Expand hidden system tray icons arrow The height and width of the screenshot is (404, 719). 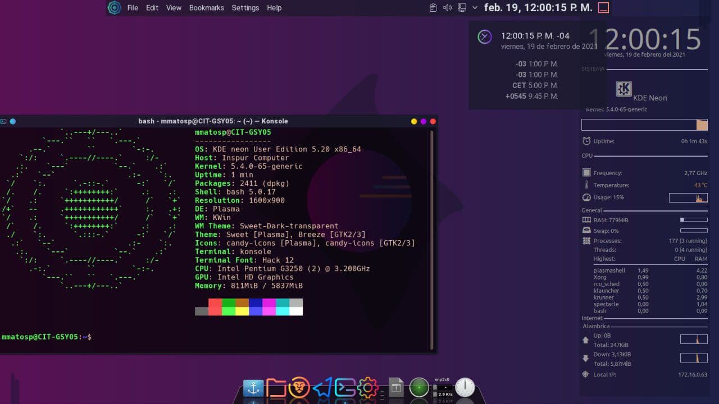[475, 8]
